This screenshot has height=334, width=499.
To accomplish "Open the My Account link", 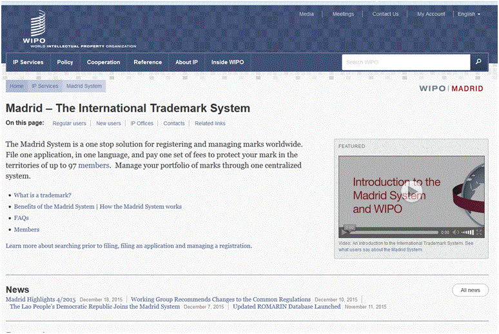I will pyautogui.click(x=431, y=14).
